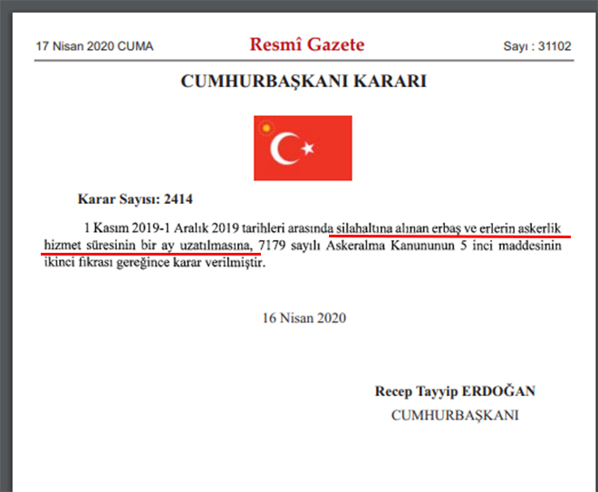Click the Turkish flag emblem image

click(x=303, y=148)
